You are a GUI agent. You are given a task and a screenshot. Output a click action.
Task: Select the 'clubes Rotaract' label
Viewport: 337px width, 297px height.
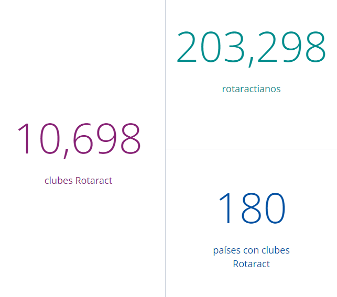79,181
